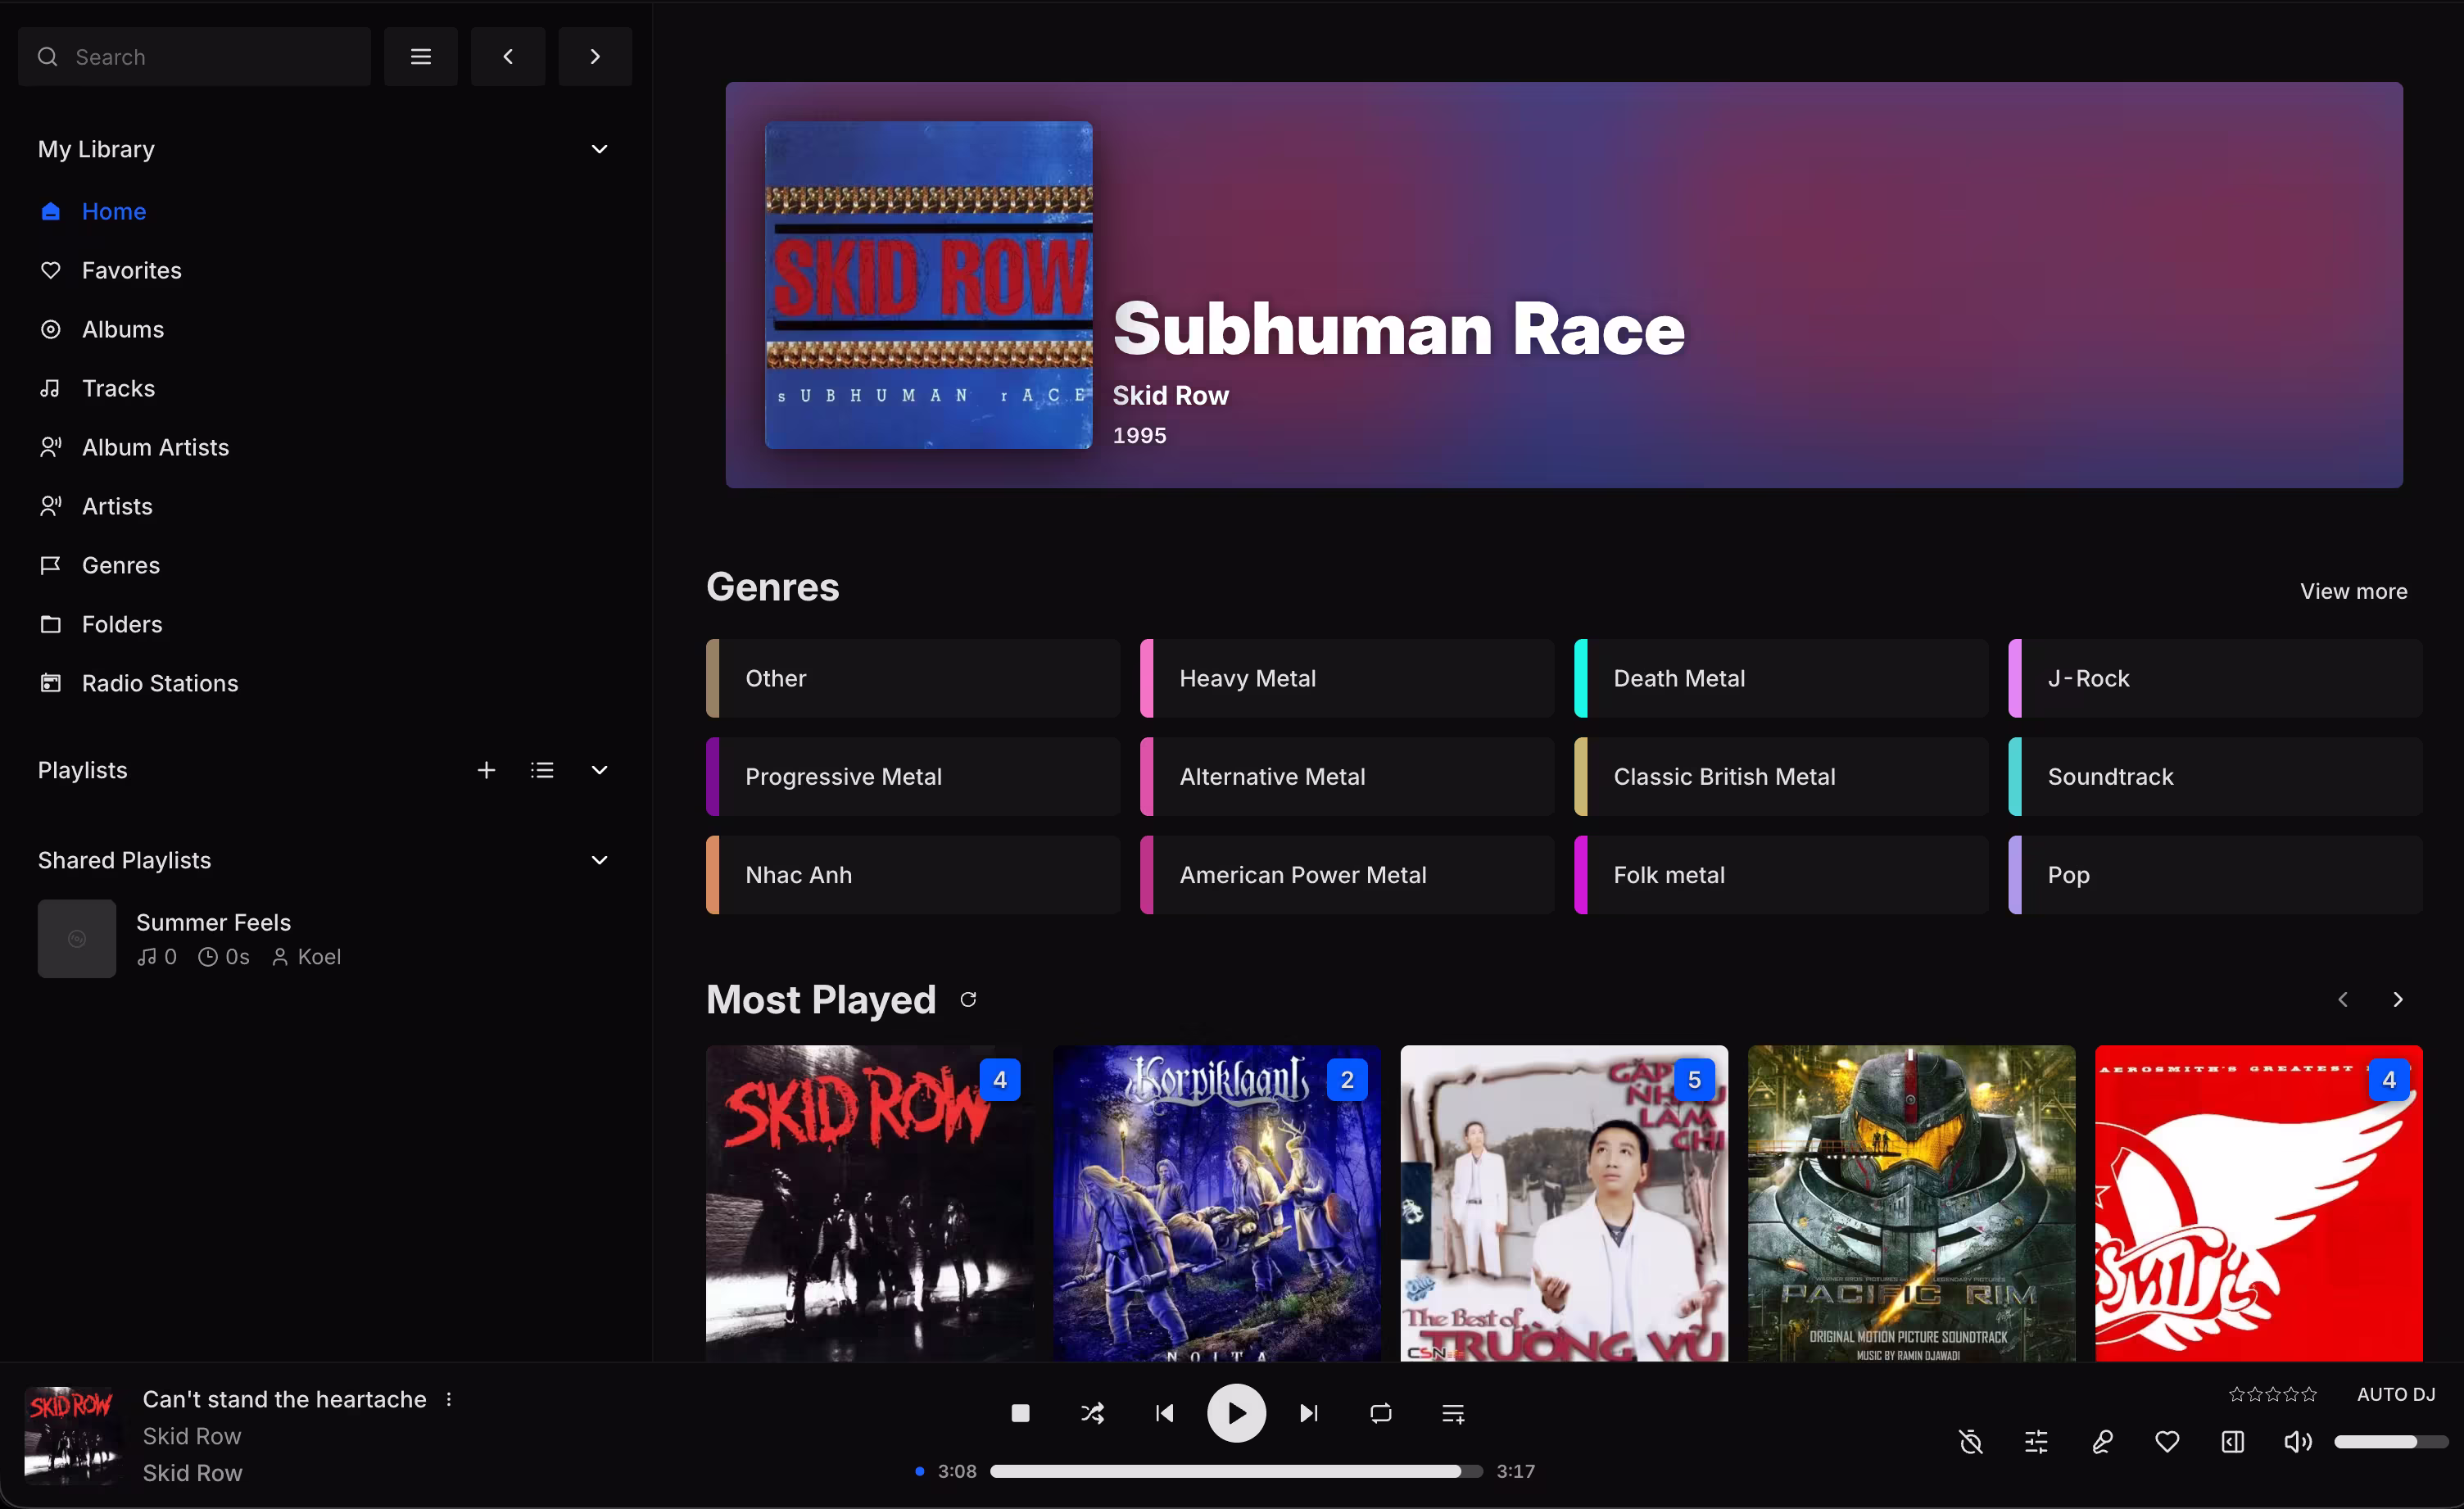Click the Subhuman Race album cover
2464x1509 pixels.
(928, 285)
